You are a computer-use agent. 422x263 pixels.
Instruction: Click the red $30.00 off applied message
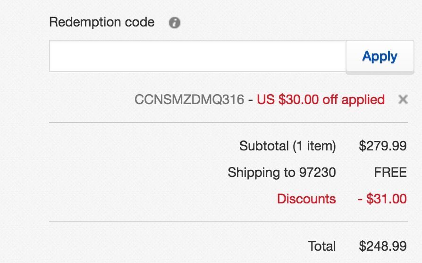coord(321,99)
